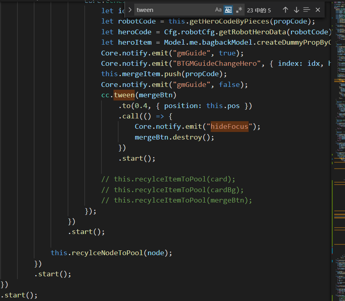Screen dimensions: 345x301
Task: Click emit "gmGuide", true line
Action: (x=172, y=53)
